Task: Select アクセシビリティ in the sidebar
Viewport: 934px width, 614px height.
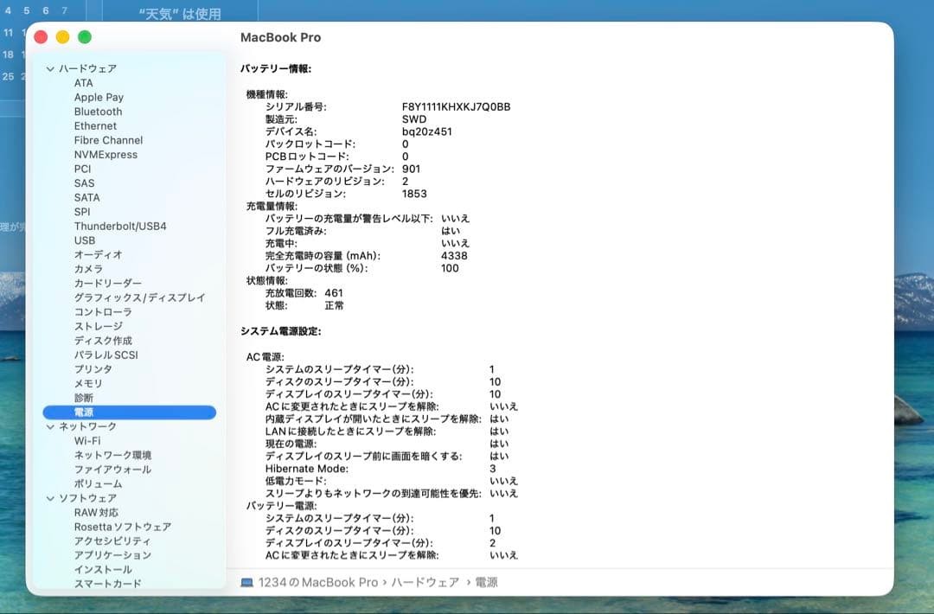Action: 112,541
